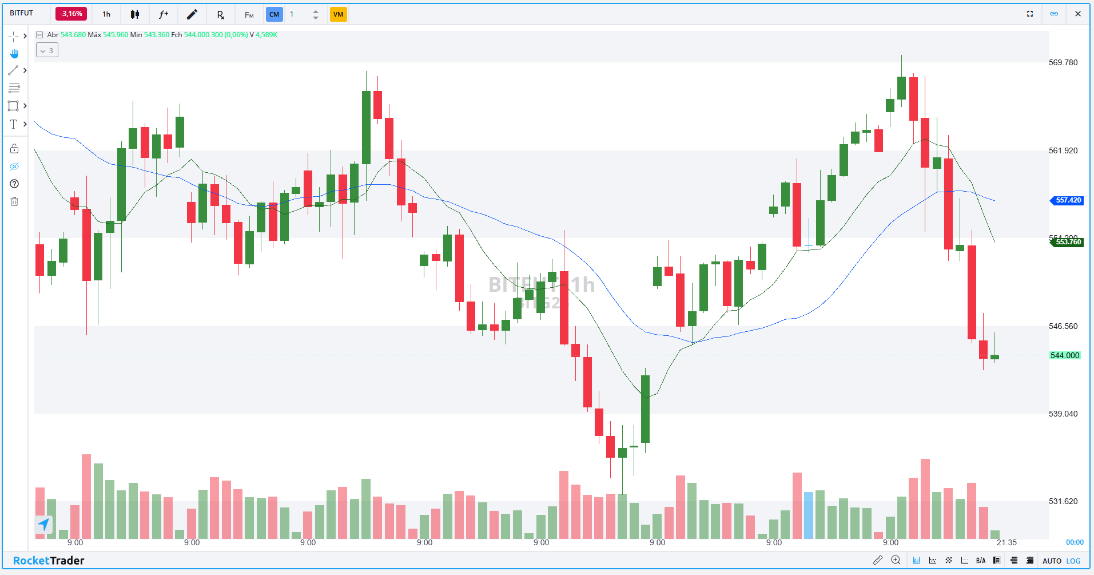
Task: Delete drawings with the trash icon
Action: (x=14, y=201)
